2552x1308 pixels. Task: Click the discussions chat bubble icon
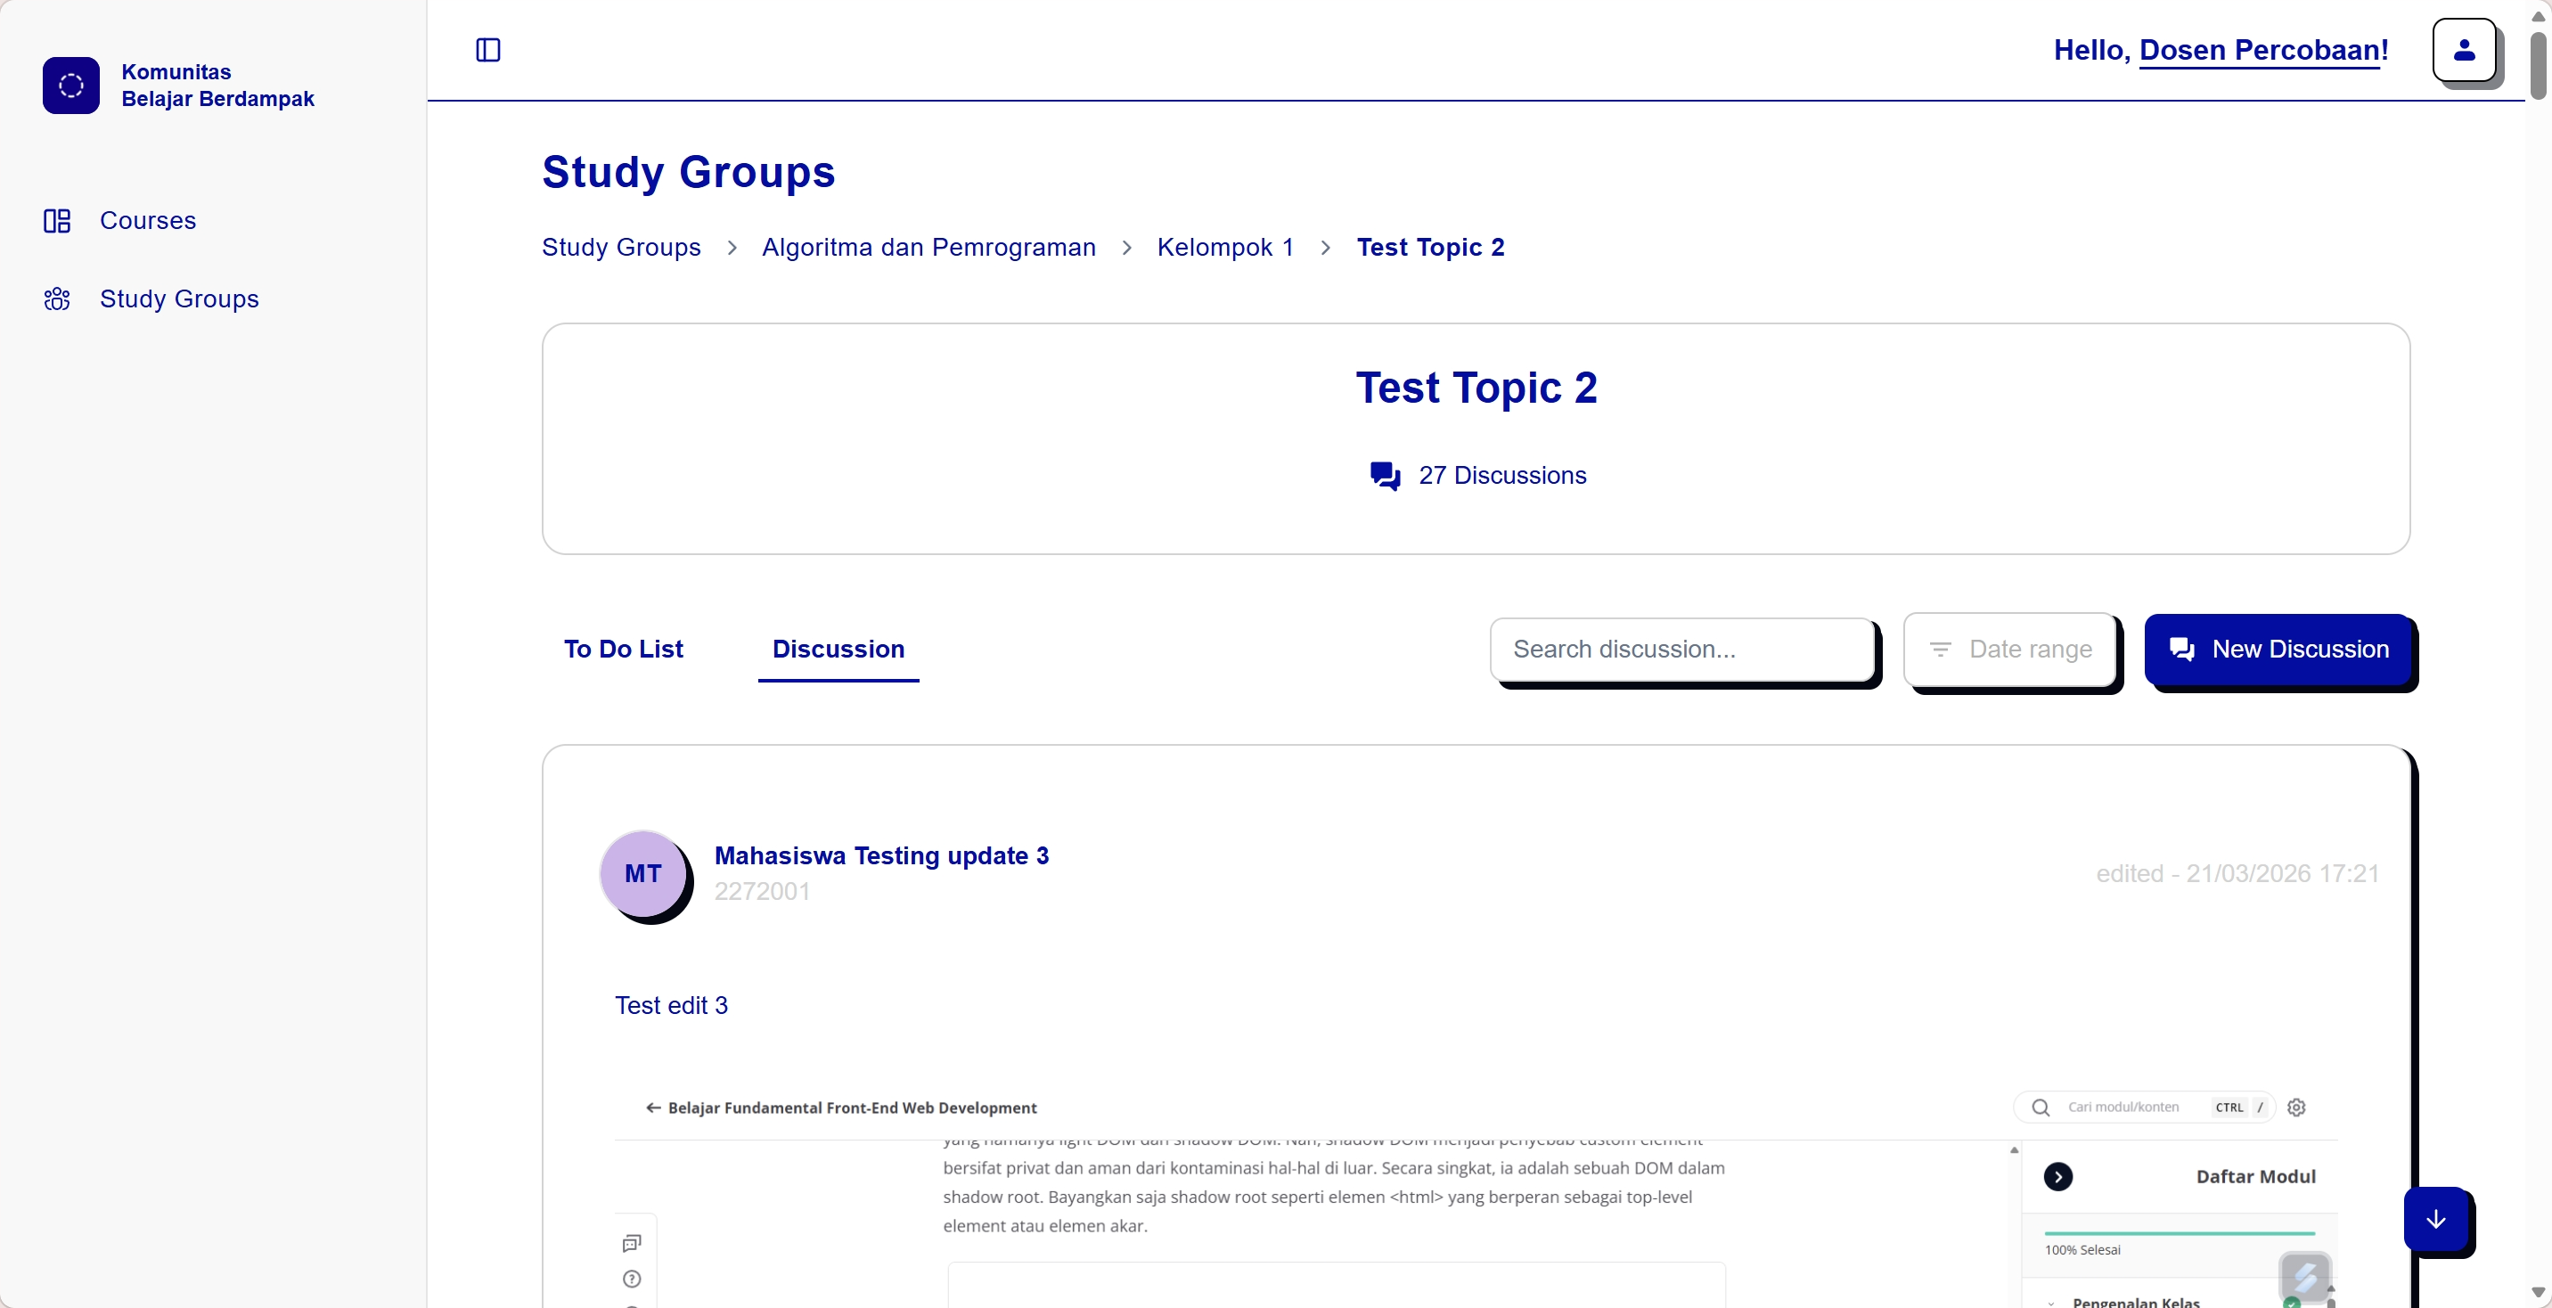(x=1385, y=476)
